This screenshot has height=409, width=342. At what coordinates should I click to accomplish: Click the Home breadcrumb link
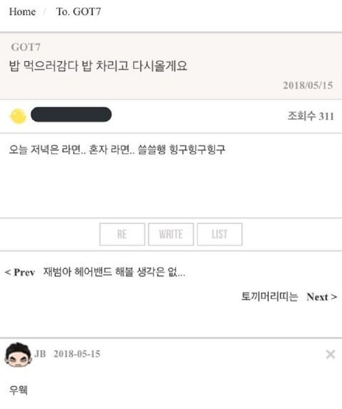click(x=22, y=11)
